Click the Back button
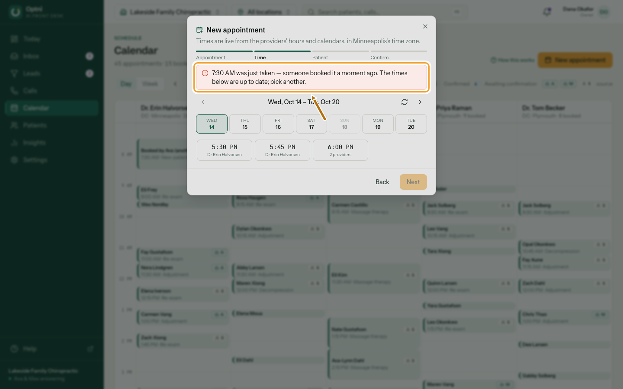 pyautogui.click(x=382, y=182)
